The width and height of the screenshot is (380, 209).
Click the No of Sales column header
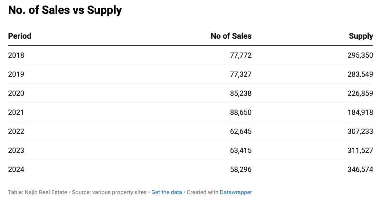tap(231, 36)
